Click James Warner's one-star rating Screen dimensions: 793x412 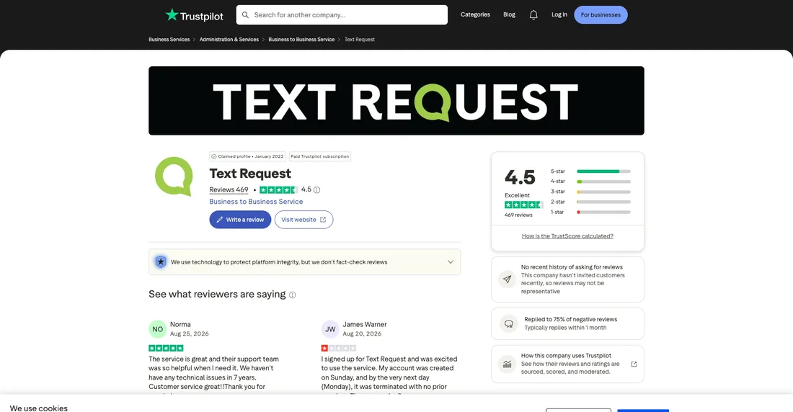pos(338,349)
